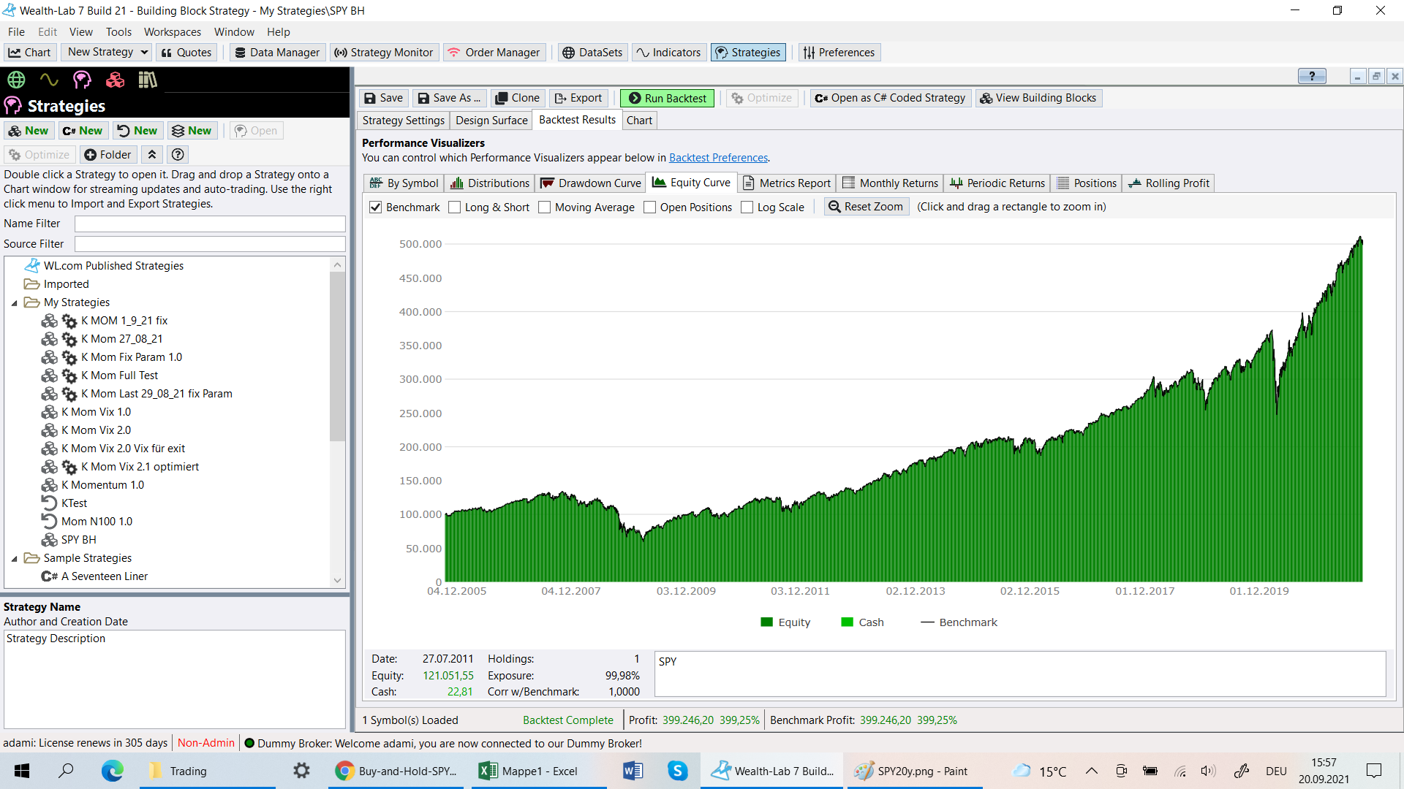This screenshot has width=1404, height=789.
Task: Click inside the Name Filter field
Action: (x=210, y=224)
